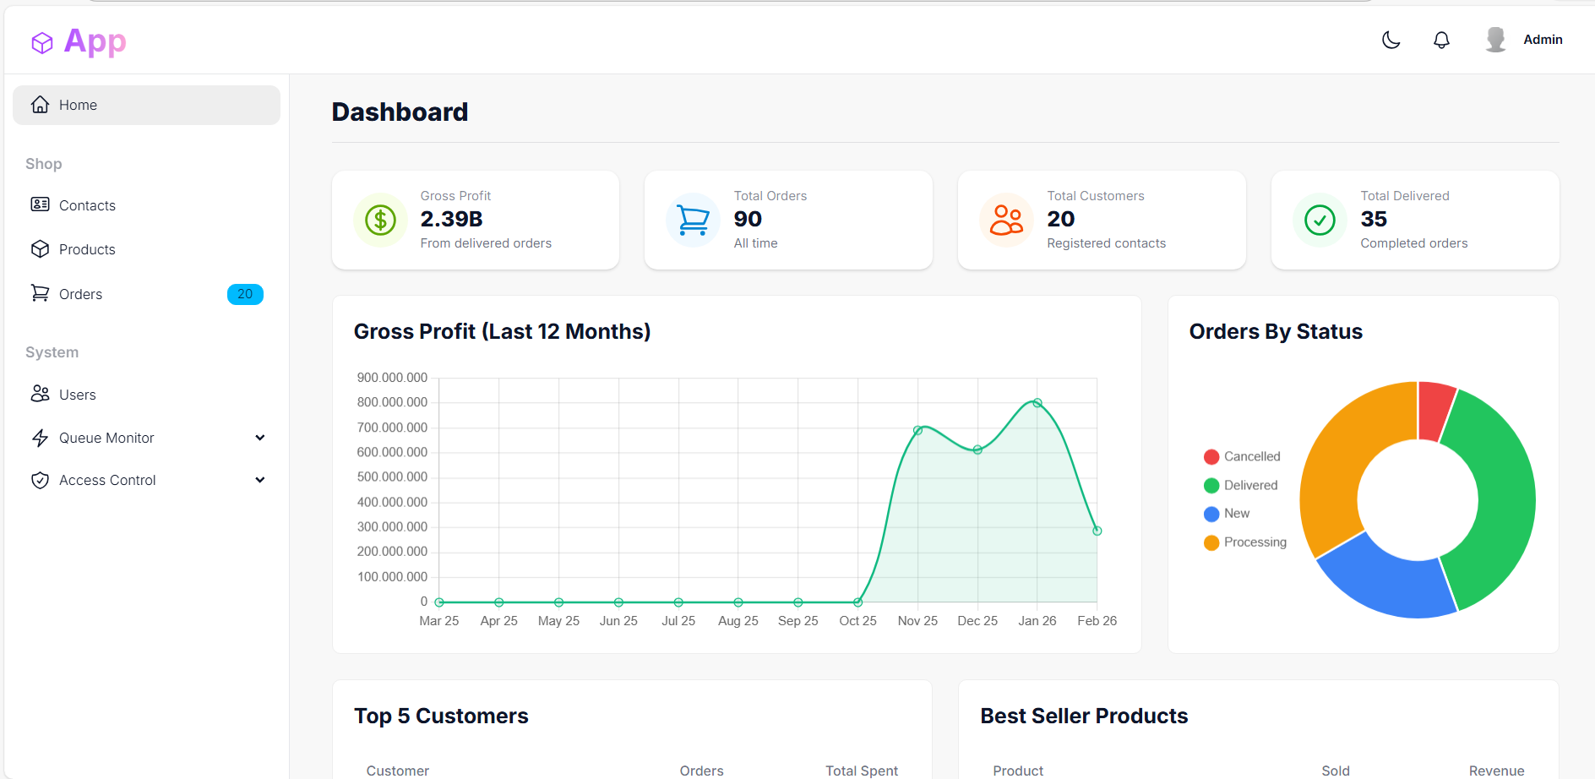Open the Admin account menu
Viewport: 1595px width, 779px height.
point(1542,40)
